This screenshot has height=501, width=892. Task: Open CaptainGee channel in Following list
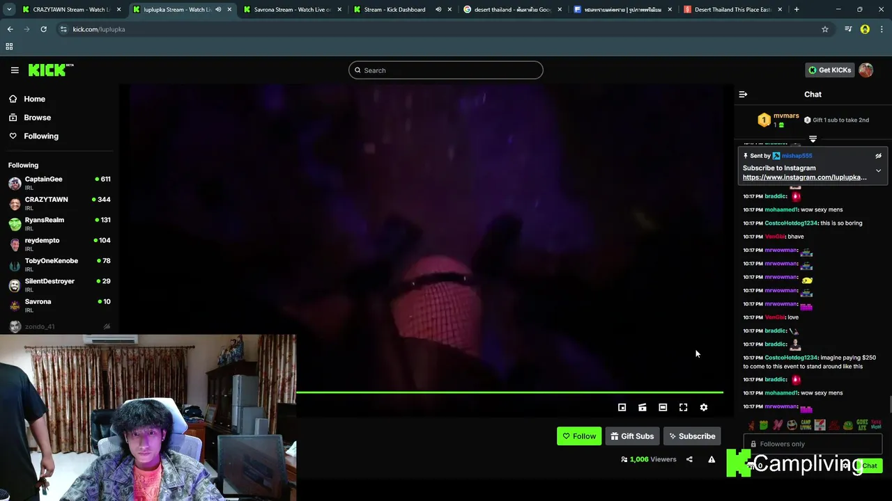point(59,183)
